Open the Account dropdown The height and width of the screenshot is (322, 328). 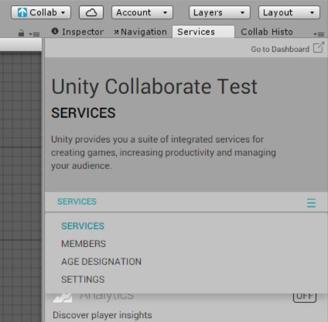(142, 12)
